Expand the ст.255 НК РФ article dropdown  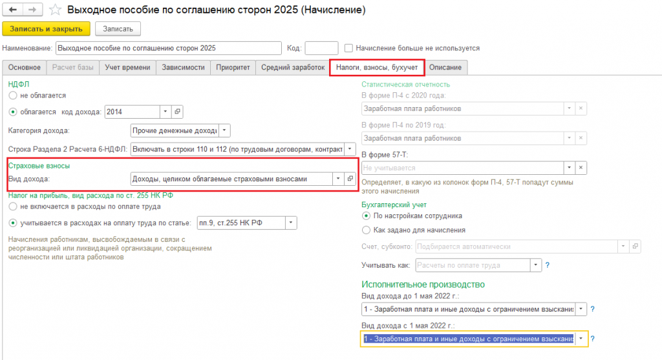click(291, 223)
